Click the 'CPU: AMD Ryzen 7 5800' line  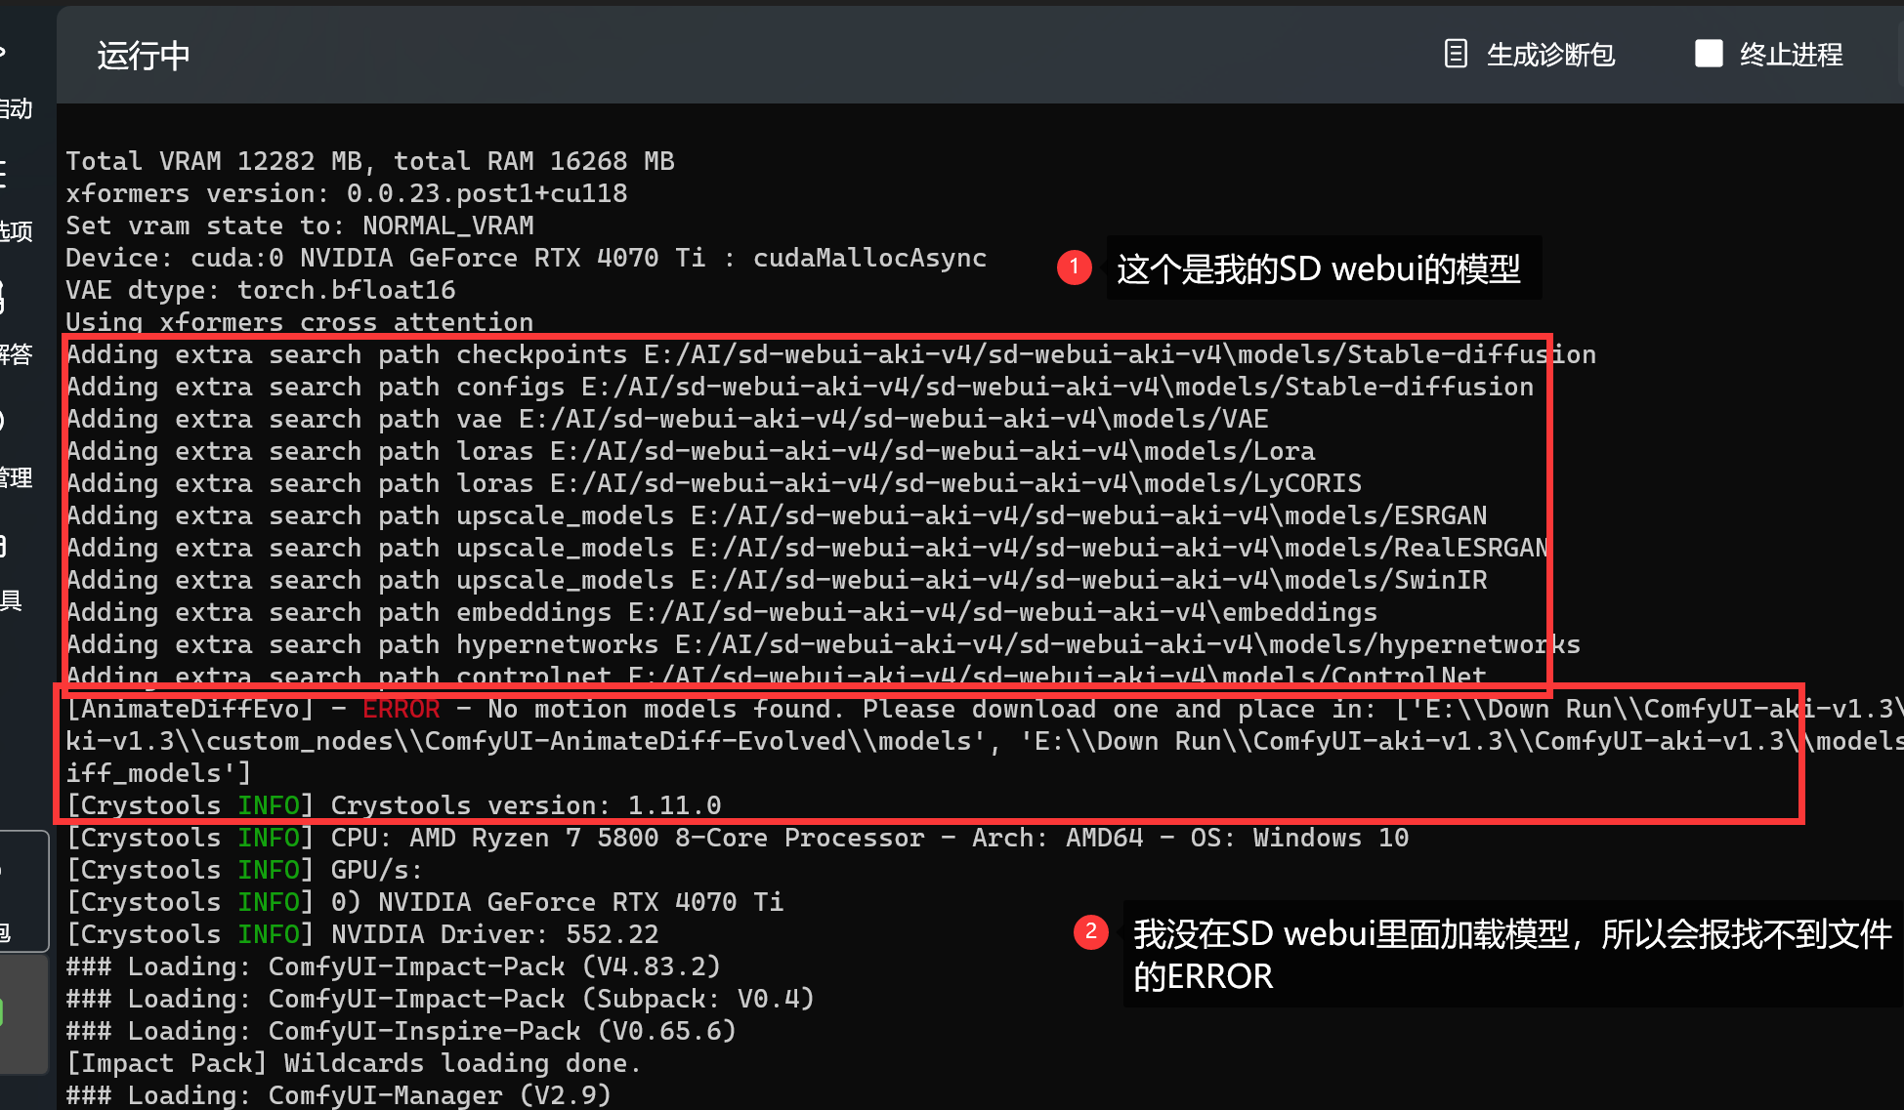738,838
